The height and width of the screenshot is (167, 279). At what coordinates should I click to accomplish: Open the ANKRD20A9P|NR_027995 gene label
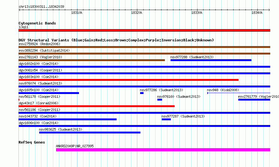(75, 146)
